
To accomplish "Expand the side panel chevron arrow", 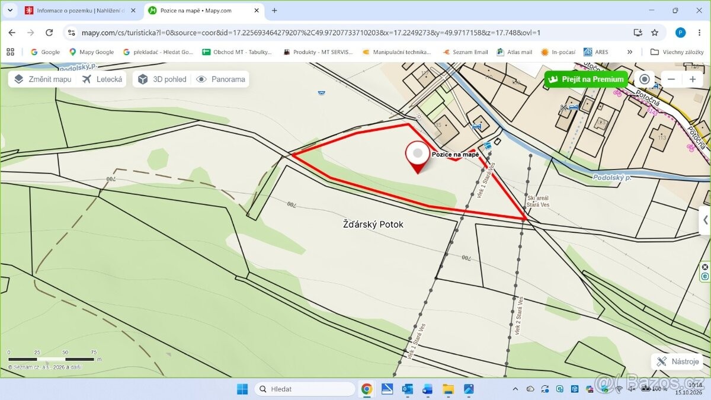I will [705, 220].
